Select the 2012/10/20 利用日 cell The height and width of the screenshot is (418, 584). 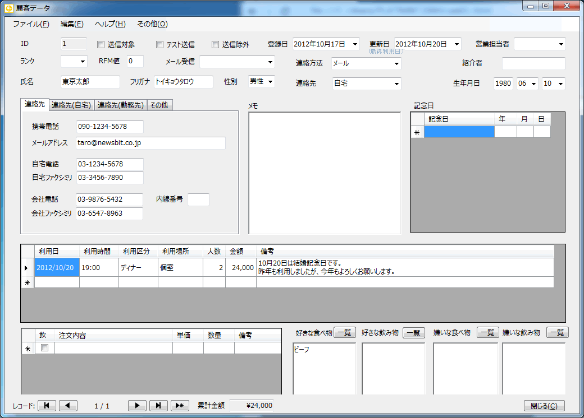tap(57, 267)
